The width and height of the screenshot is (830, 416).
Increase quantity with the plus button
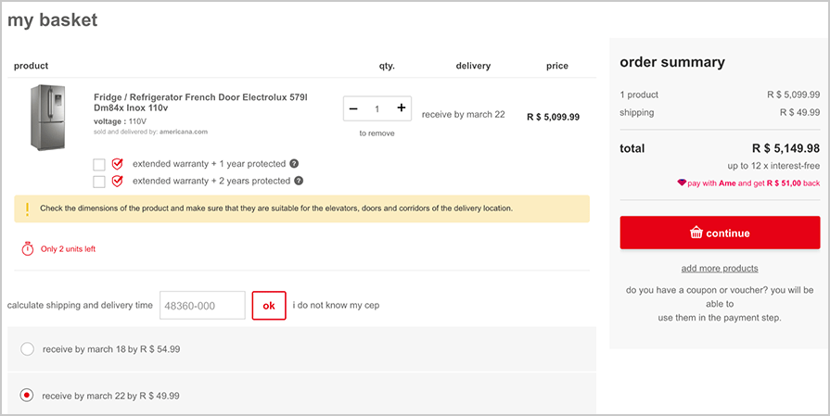(401, 108)
